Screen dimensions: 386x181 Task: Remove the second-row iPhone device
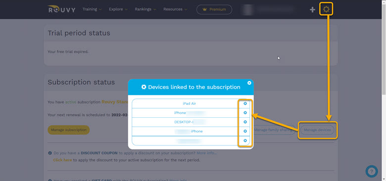tap(245, 113)
